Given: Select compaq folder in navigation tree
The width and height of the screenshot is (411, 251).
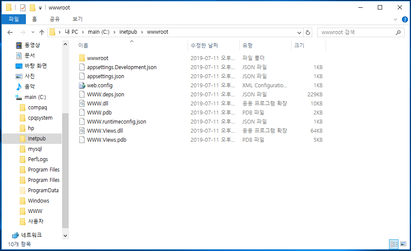Looking at the screenshot, I should tap(37, 108).
